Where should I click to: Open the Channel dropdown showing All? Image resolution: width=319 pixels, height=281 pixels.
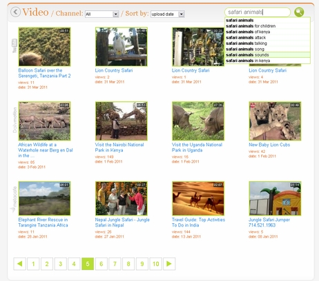click(x=101, y=14)
